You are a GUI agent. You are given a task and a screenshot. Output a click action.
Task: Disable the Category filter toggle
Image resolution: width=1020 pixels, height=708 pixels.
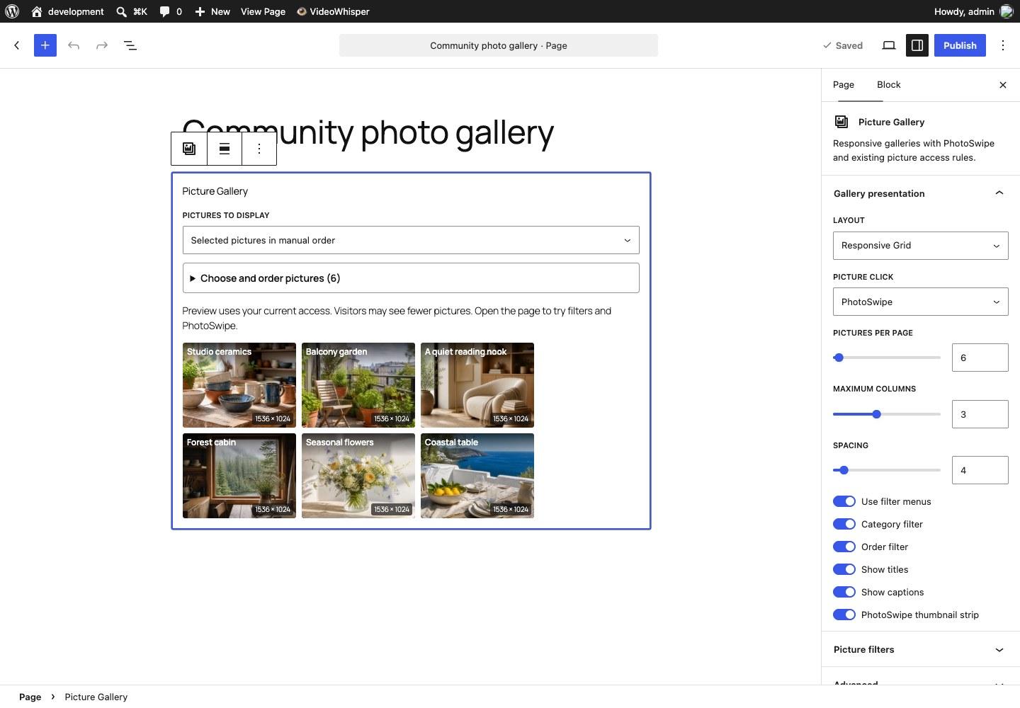pos(844,524)
